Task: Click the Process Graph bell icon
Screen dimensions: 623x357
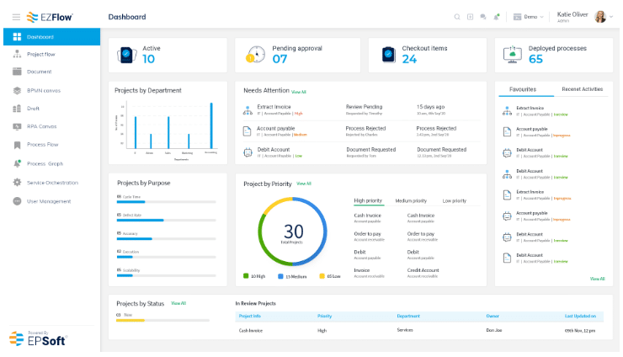Action: coord(17,163)
